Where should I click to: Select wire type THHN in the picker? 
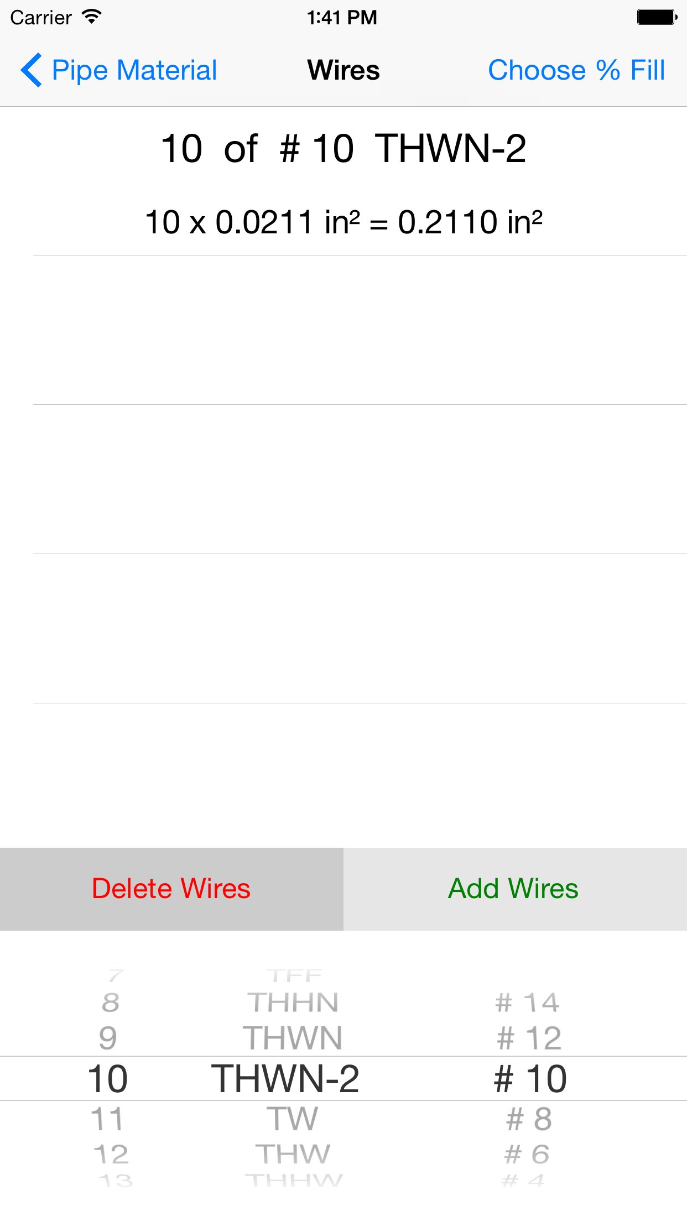point(293,1002)
